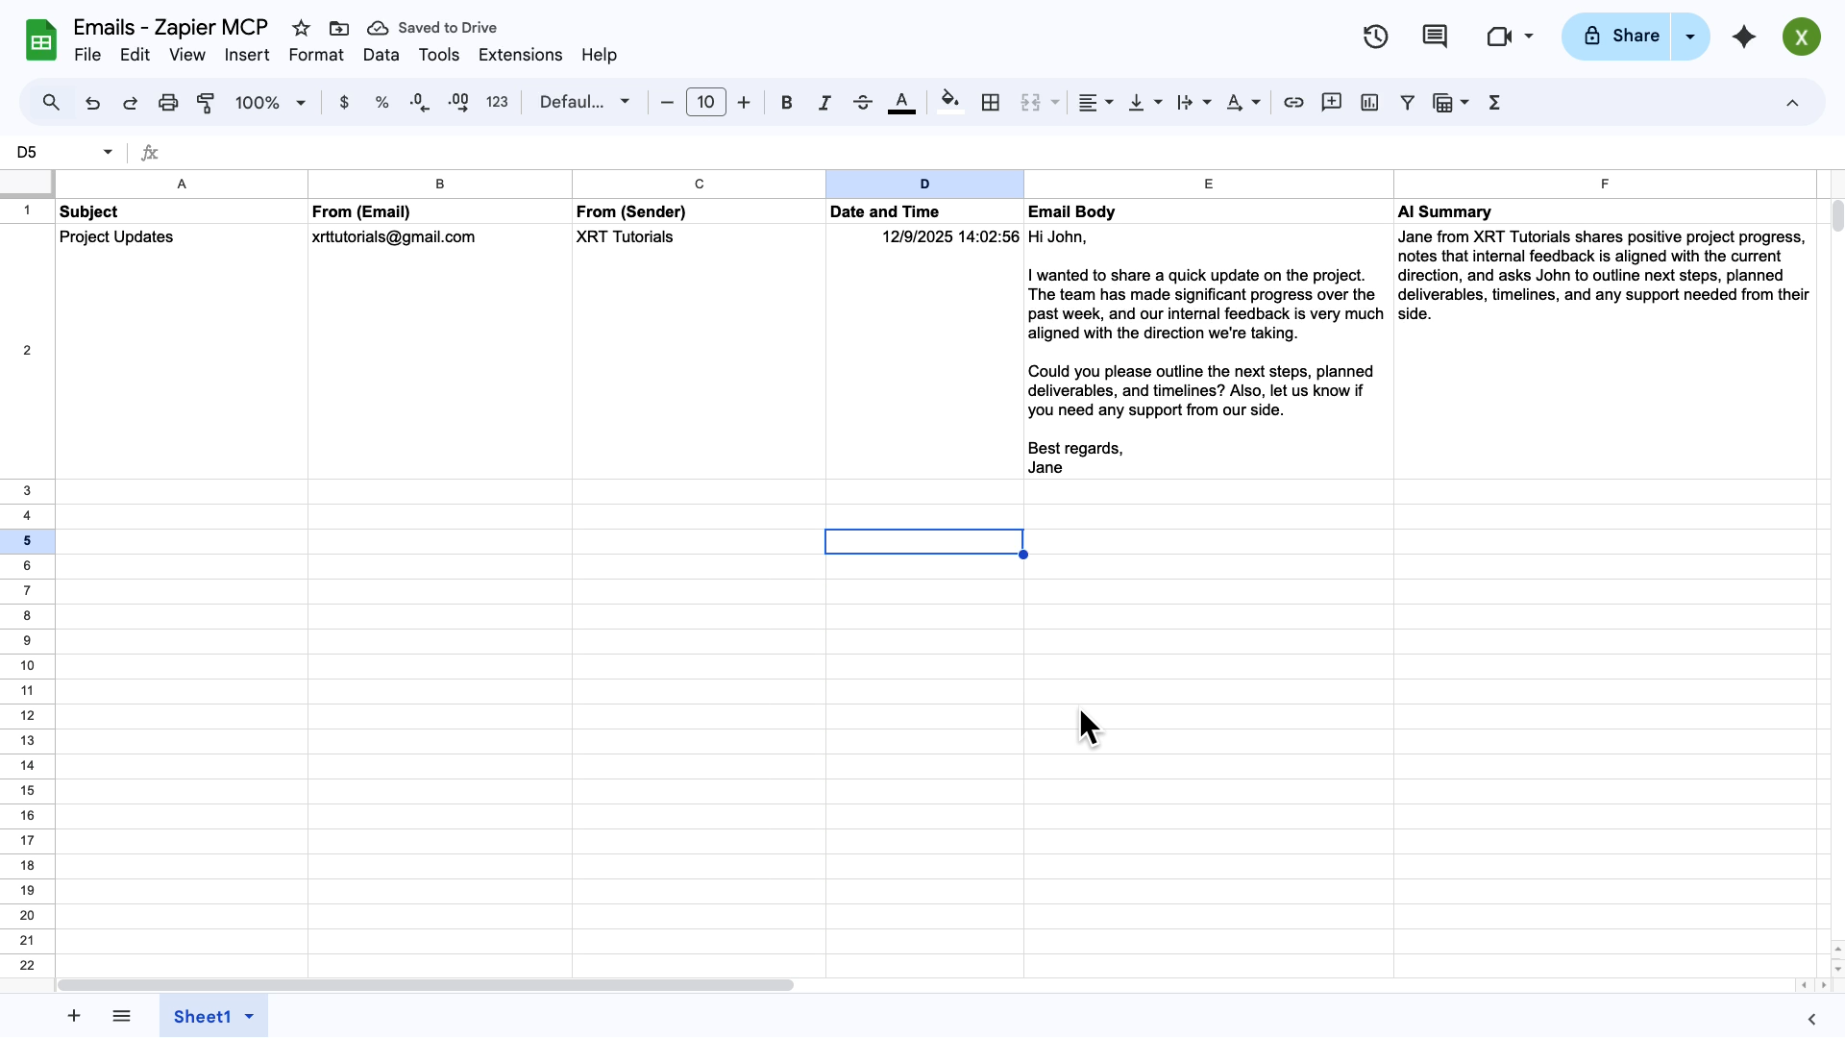Open the Data menu
This screenshot has height=1038, width=1845.
[x=381, y=55]
